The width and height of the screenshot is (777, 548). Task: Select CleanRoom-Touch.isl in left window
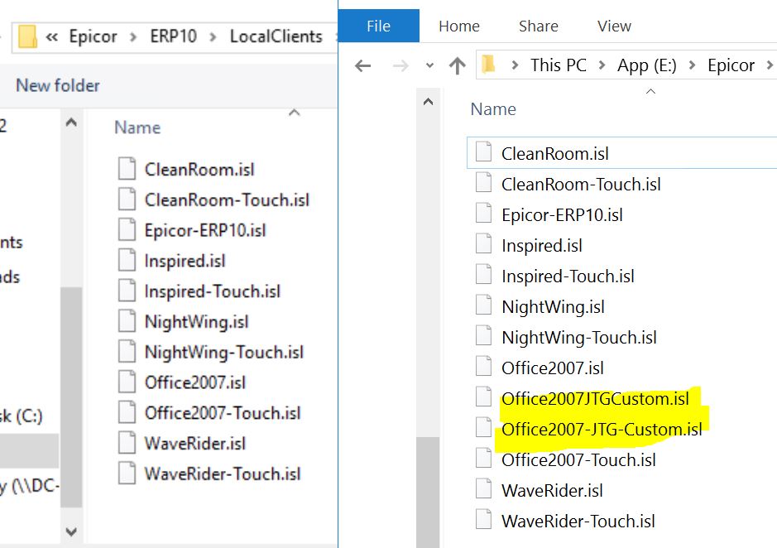click(227, 199)
